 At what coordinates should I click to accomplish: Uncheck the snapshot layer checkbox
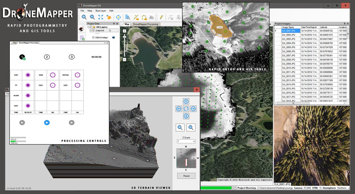93,31
